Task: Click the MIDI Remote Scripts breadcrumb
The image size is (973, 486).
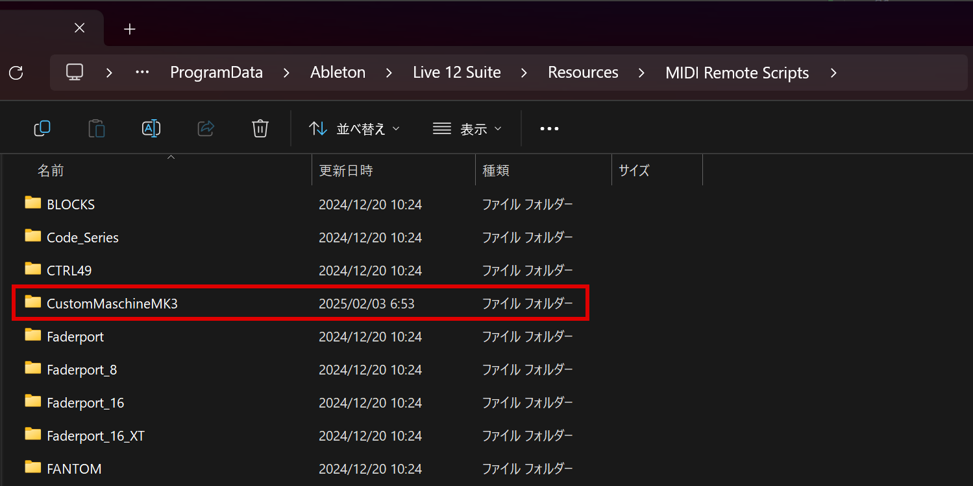Action: 737,73
